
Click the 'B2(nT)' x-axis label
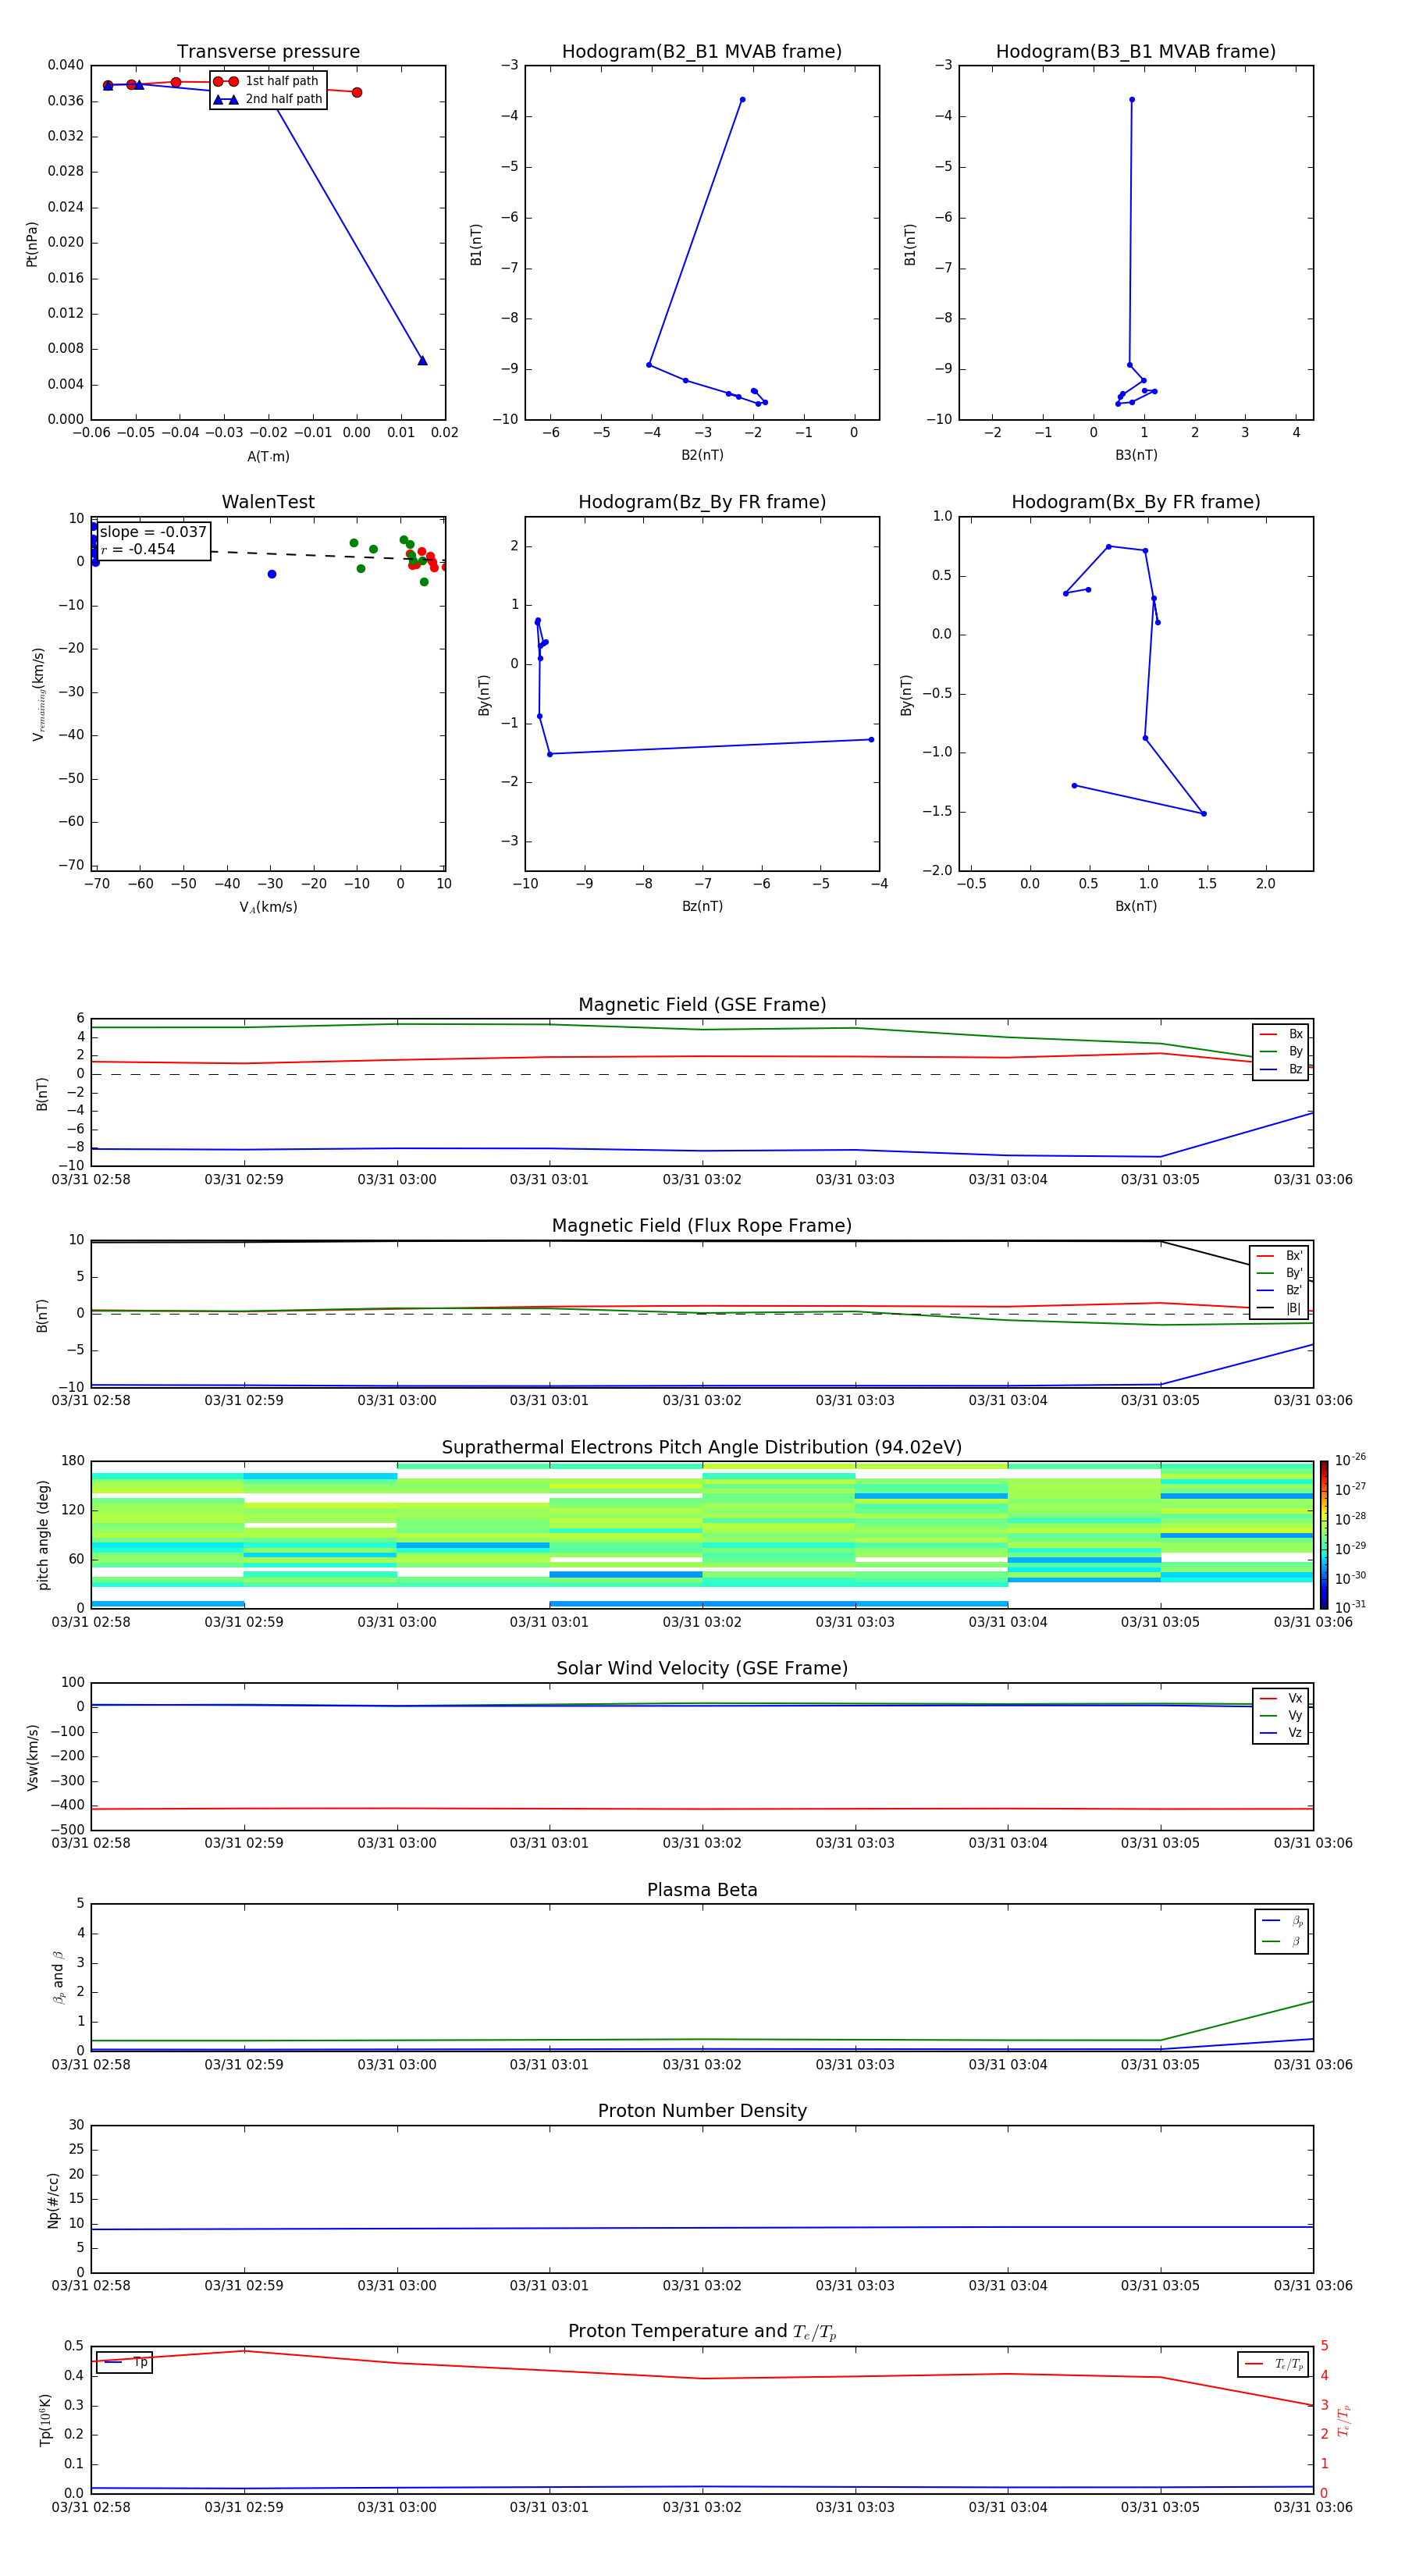click(x=702, y=456)
